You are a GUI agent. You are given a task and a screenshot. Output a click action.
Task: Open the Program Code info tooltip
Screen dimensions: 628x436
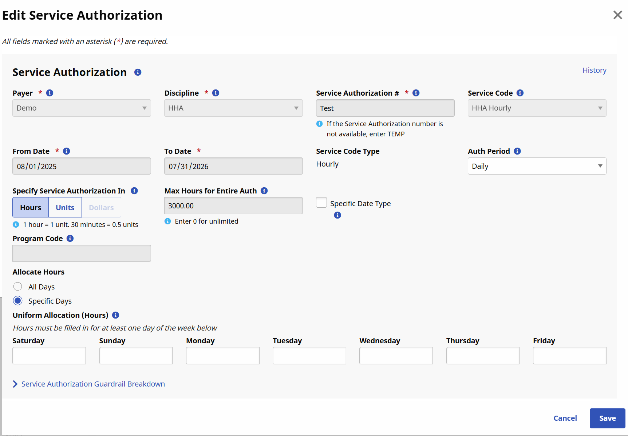pyautogui.click(x=70, y=239)
